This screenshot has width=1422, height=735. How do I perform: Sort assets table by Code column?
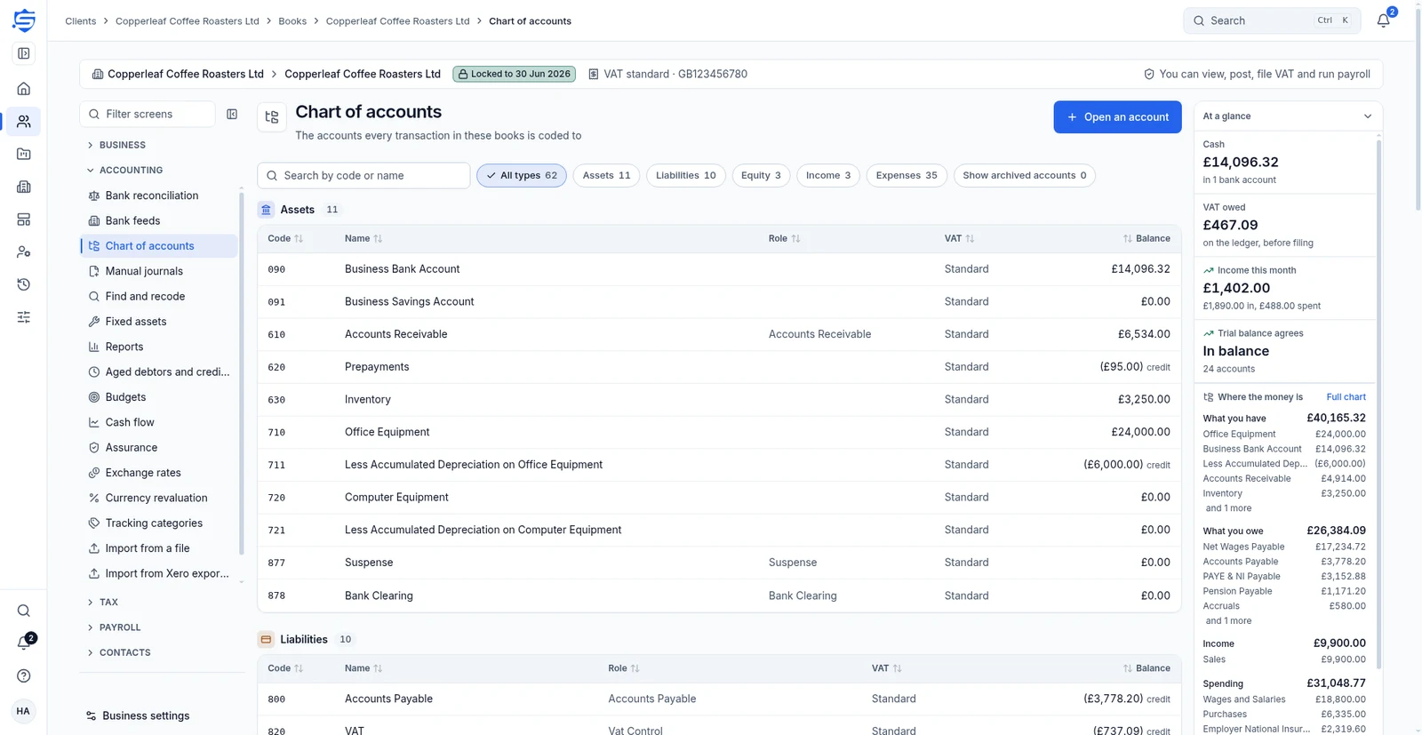pyautogui.click(x=285, y=238)
